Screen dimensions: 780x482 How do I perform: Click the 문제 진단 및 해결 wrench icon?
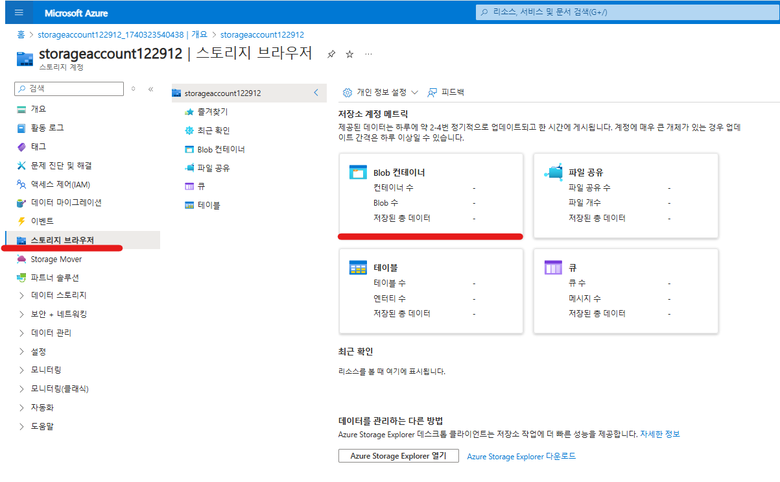22,165
